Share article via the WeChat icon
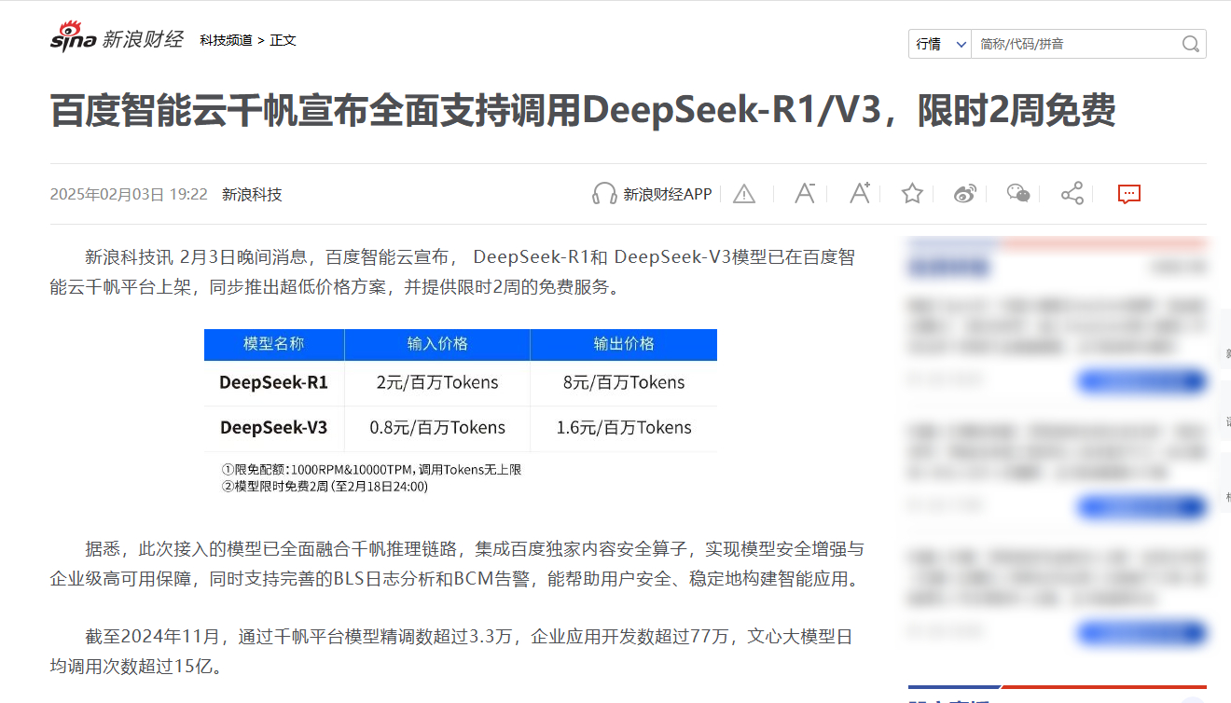The width and height of the screenshot is (1231, 703). click(1018, 194)
